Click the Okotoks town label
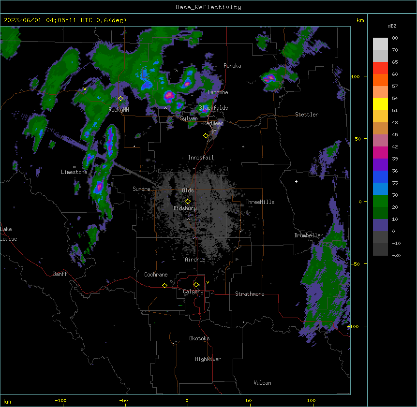The height and width of the screenshot is (407, 417). click(199, 338)
